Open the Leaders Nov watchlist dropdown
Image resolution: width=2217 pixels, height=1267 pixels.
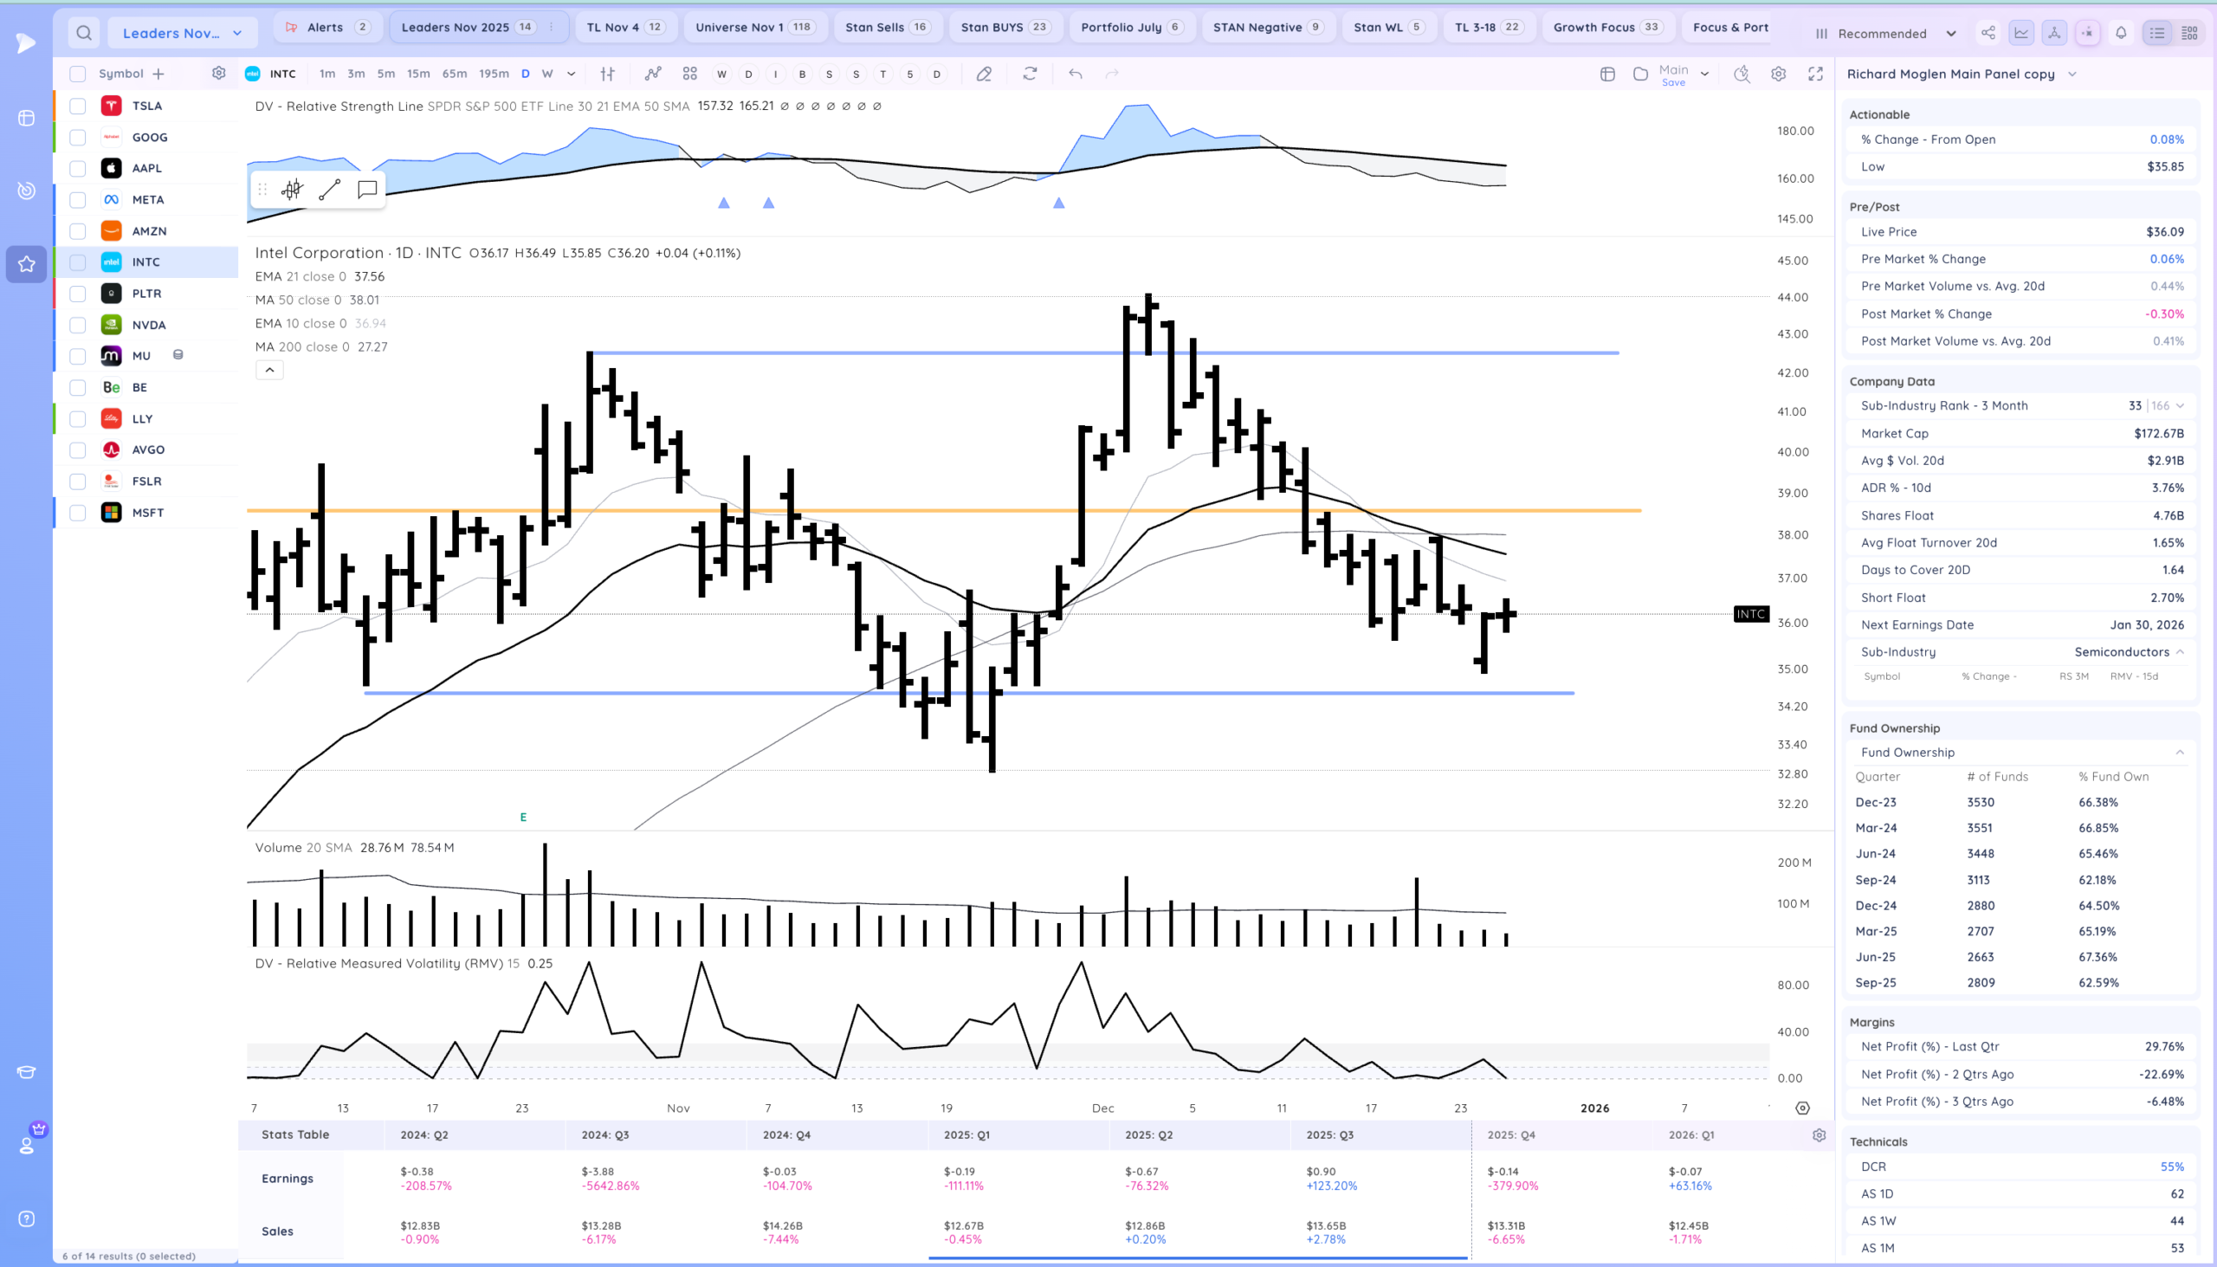coord(182,33)
